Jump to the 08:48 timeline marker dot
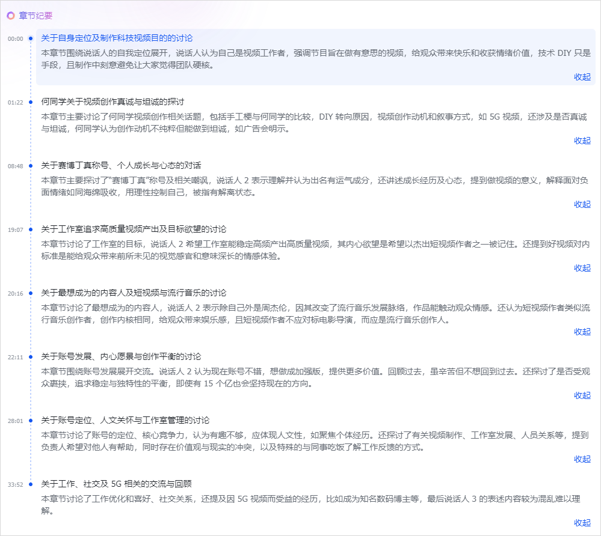The image size is (601, 536). click(31, 166)
